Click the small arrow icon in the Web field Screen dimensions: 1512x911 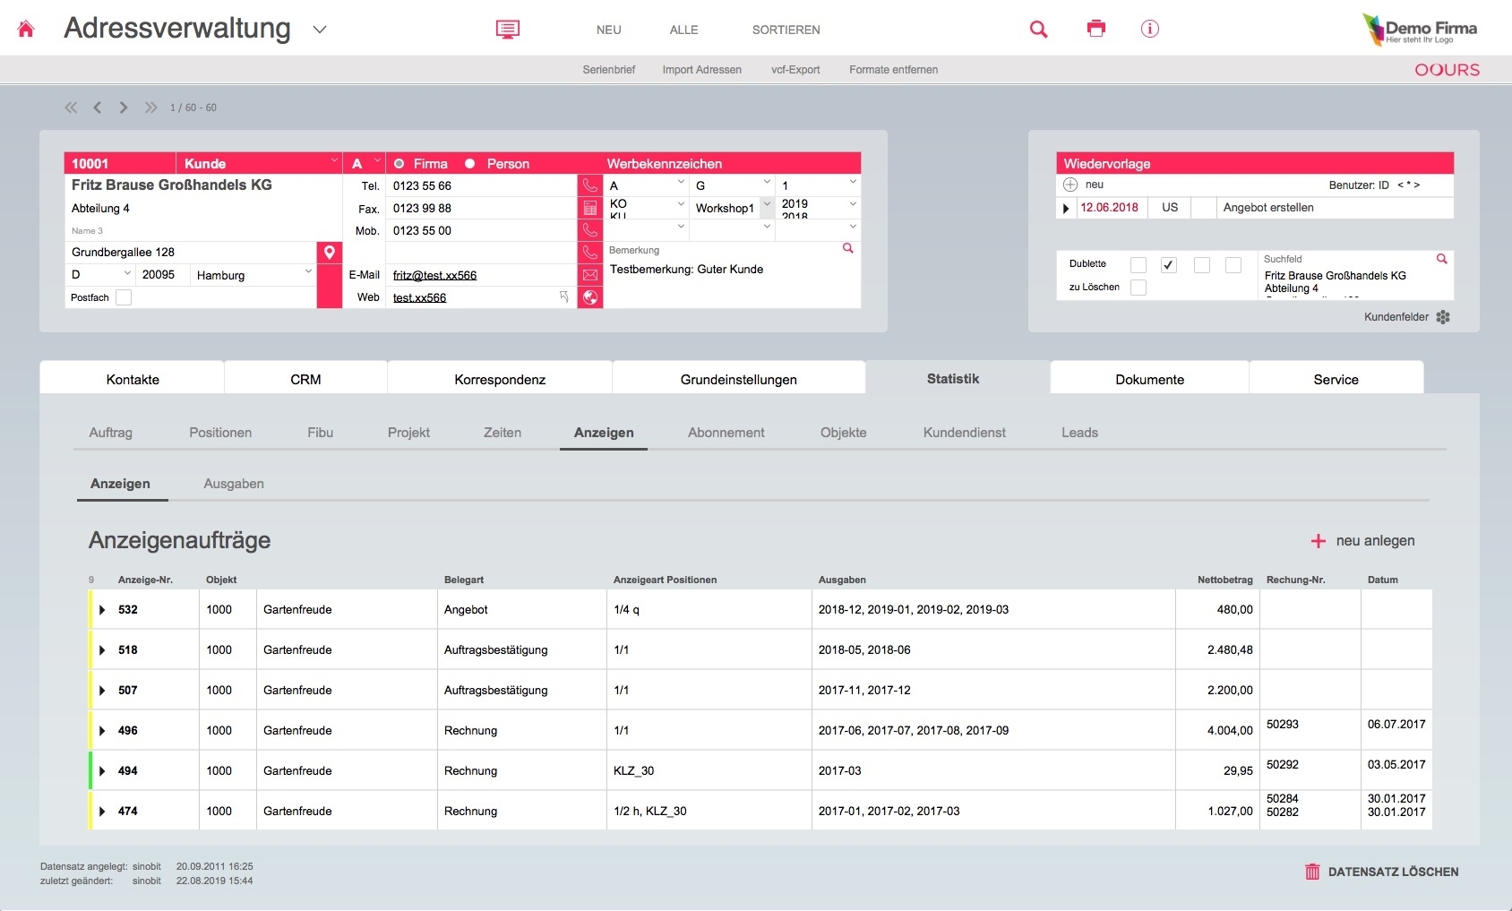tap(564, 297)
